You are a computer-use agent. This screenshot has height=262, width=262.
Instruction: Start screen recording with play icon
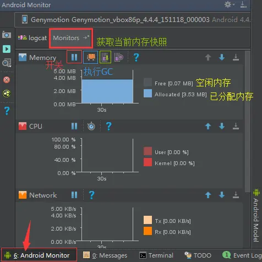(7, 49)
